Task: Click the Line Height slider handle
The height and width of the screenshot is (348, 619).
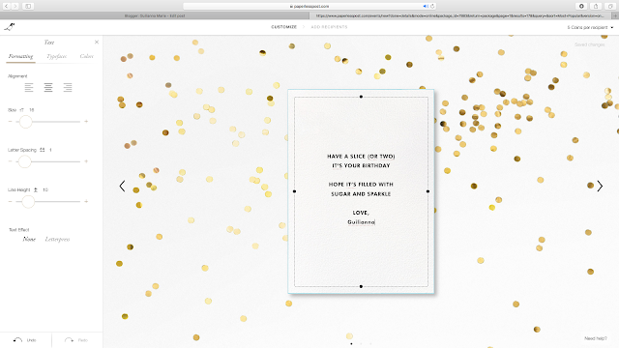Action: click(x=28, y=202)
